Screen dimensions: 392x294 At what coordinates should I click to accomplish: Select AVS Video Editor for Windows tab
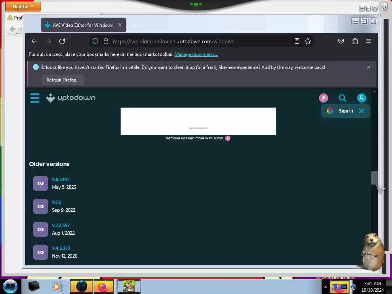tap(83, 25)
